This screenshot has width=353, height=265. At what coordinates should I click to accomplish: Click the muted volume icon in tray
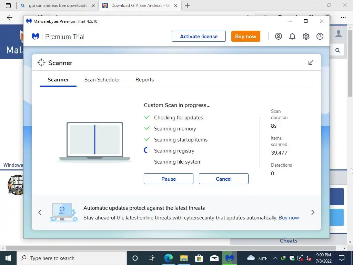coord(309,258)
